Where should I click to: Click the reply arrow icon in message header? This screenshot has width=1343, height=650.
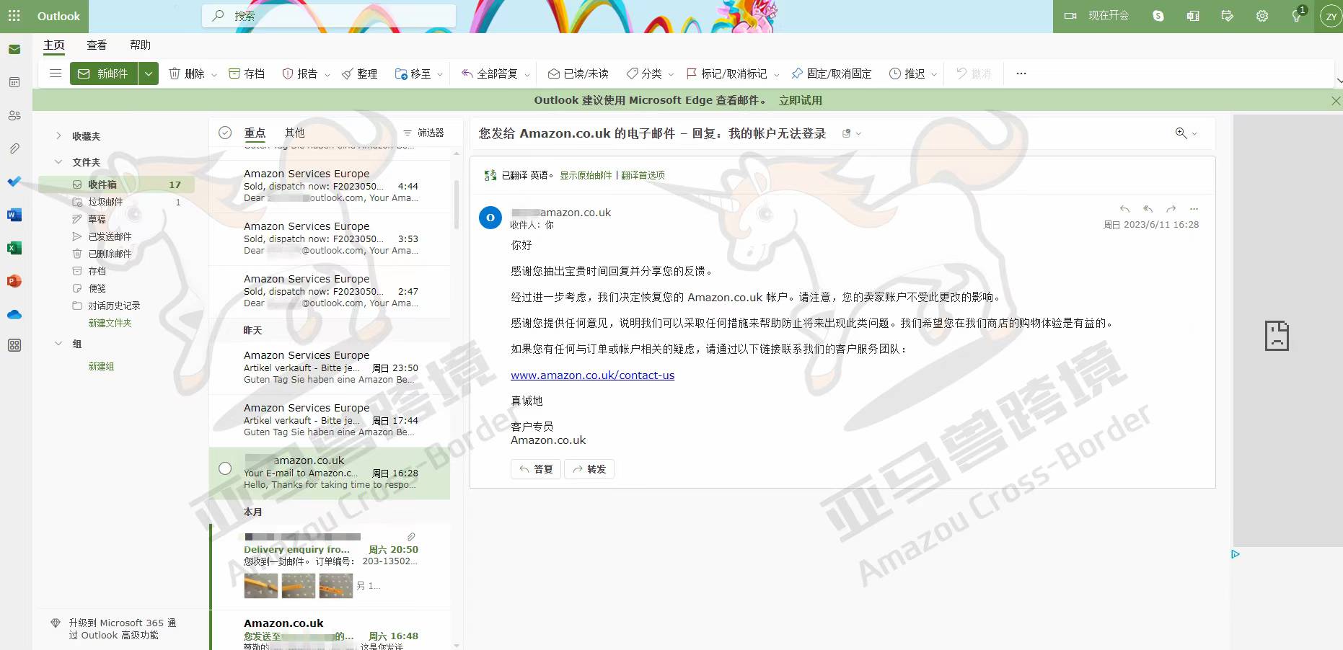[x=1124, y=209]
